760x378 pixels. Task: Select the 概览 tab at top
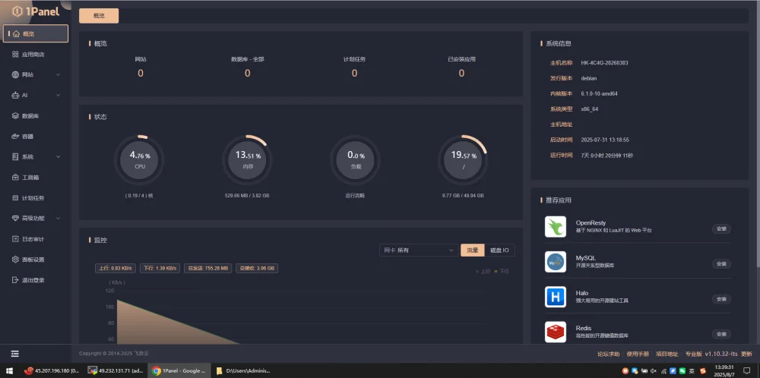pos(99,14)
